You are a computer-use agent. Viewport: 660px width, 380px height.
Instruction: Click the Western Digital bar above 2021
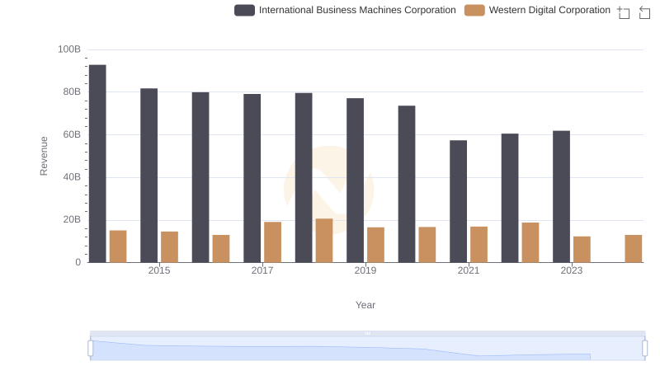pos(479,245)
